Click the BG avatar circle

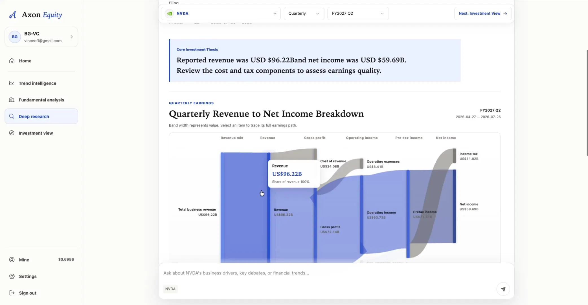pos(15,37)
